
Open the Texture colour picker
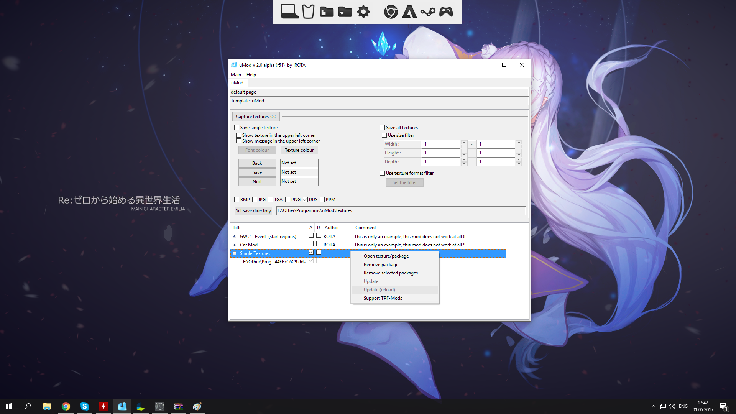299,150
